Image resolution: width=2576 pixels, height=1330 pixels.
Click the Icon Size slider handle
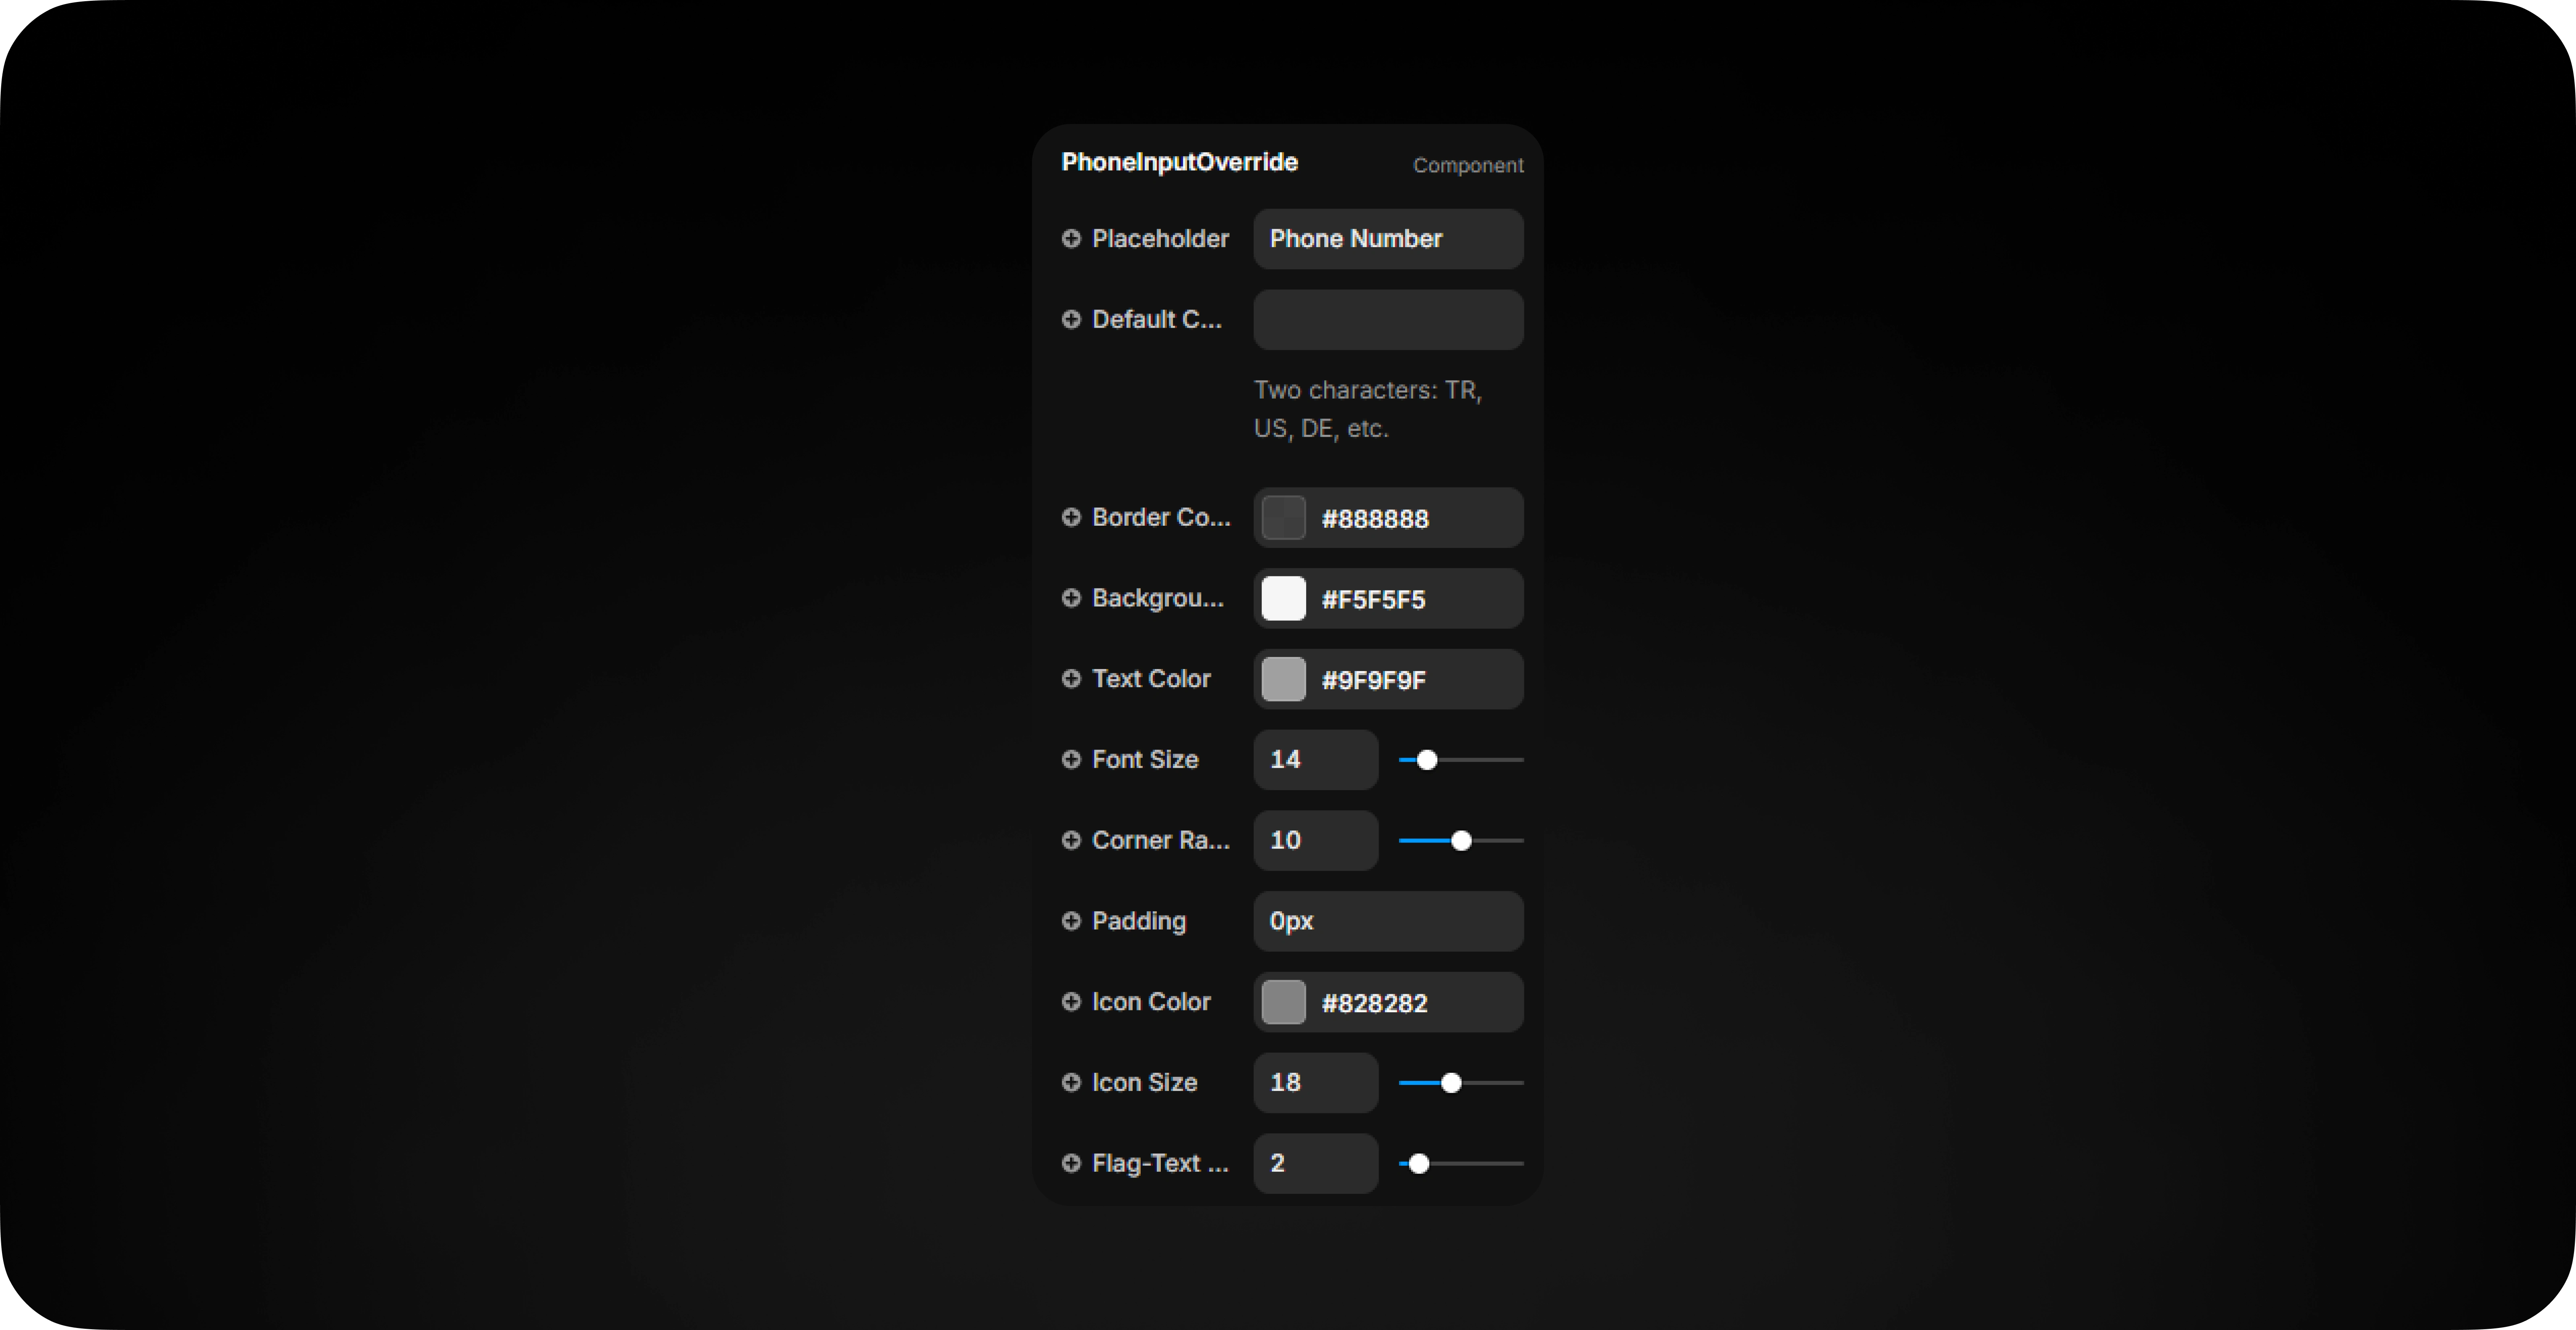[x=1451, y=1083]
